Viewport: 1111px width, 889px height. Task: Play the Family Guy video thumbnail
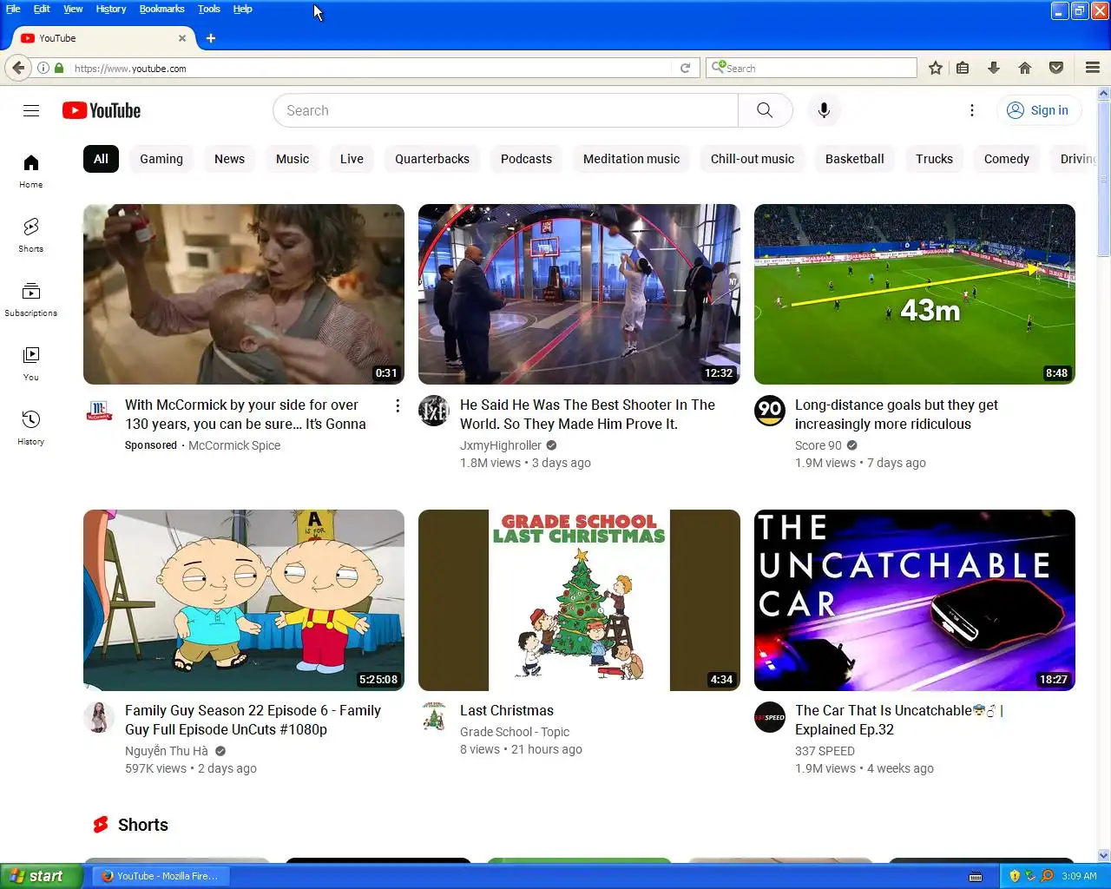pyautogui.click(x=244, y=600)
